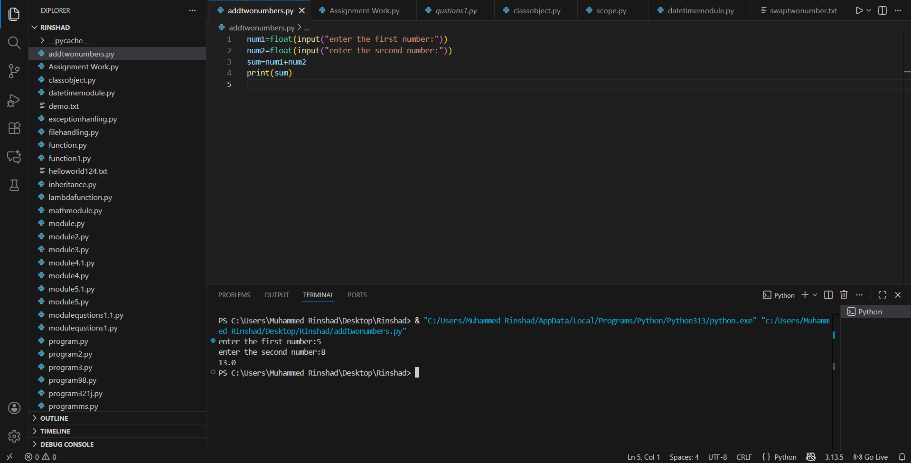Image resolution: width=911 pixels, height=463 pixels.
Task: Kill the terminal with the trash icon
Action: coord(844,294)
